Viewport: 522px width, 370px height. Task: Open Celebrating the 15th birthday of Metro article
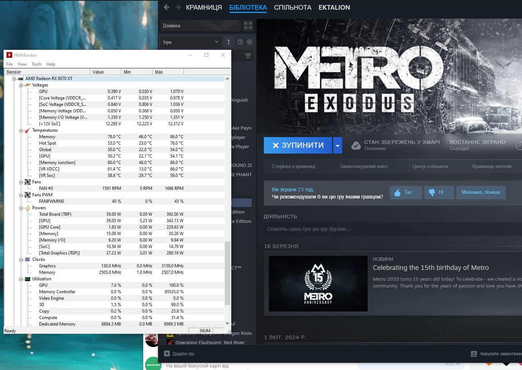pyautogui.click(x=431, y=268)
